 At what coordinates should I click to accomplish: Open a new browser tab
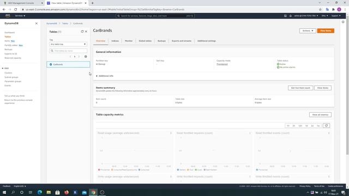[x=92, y=3]
